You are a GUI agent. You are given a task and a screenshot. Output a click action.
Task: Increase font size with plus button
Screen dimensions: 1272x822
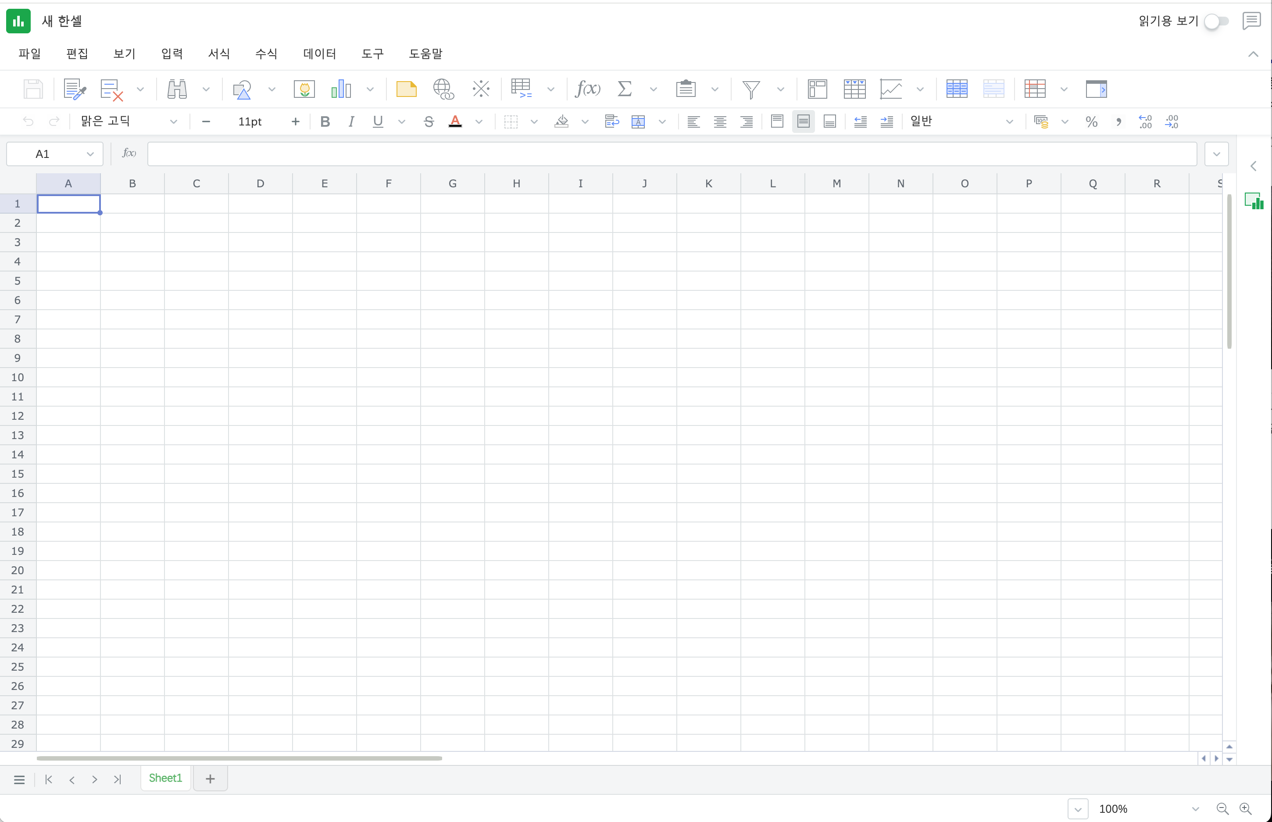tap(295, 122)
